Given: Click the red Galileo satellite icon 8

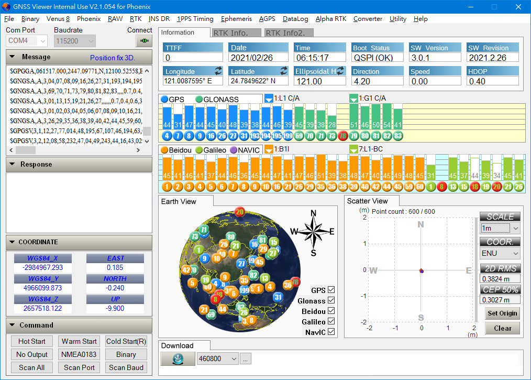Looking at the screenshot, I should tap(441, 187).
